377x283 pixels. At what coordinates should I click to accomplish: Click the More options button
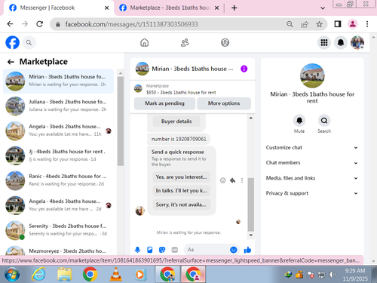(x=224, y=103)
